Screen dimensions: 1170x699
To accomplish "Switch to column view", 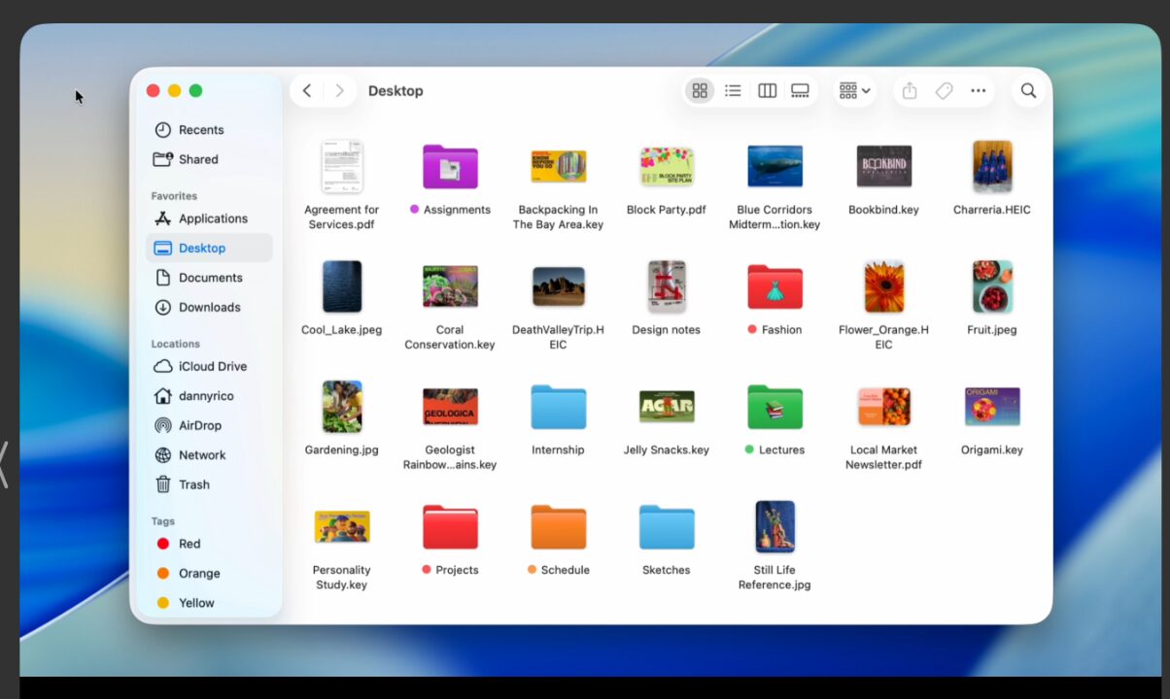I will click(767, 90).
